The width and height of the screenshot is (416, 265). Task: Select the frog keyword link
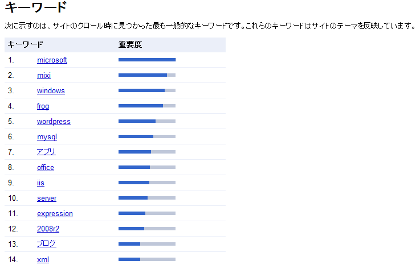43,106
